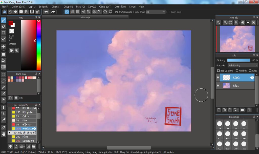
Task: Click the cloud save icon
Action: [5, 12]
